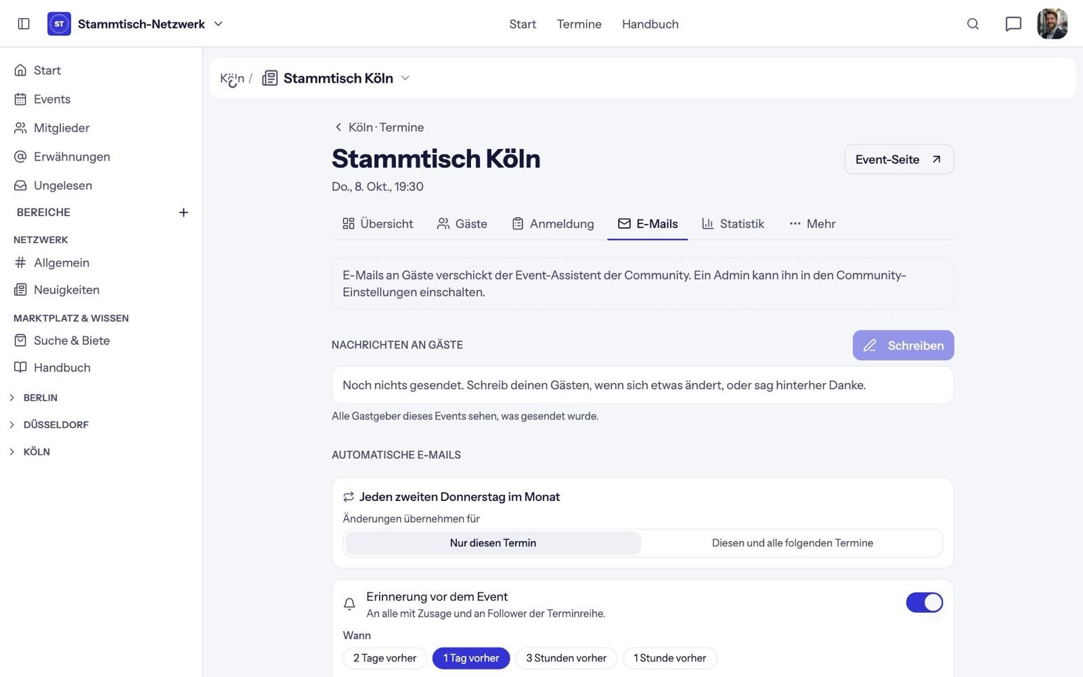The height and width of the screenshot is (677, 1083).
Task: Expand the Stammtisch-Netzwerk community switcher
Action: coord(150,24)
